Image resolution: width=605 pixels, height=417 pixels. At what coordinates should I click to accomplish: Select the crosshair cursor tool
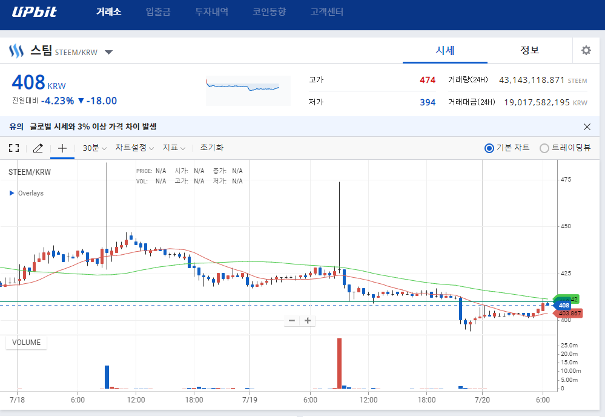tap(62, 148)
